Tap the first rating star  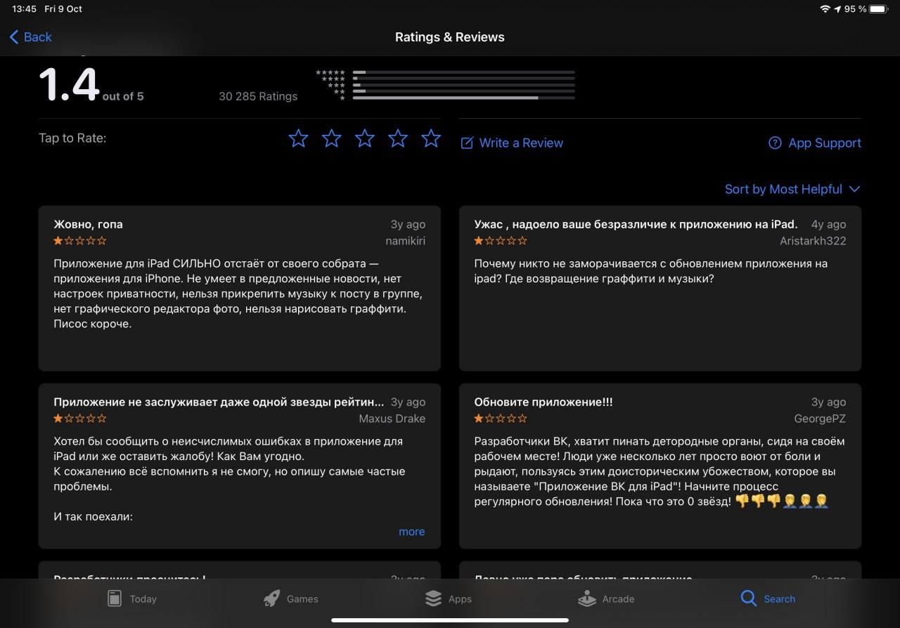299,138
